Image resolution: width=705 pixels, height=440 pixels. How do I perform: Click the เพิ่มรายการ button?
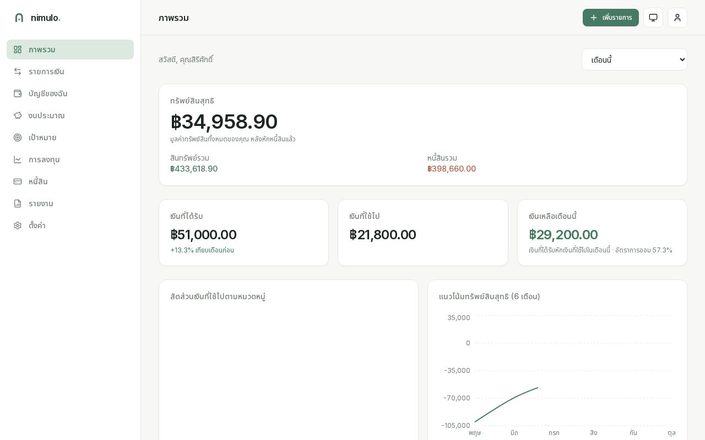click(611, 18)
